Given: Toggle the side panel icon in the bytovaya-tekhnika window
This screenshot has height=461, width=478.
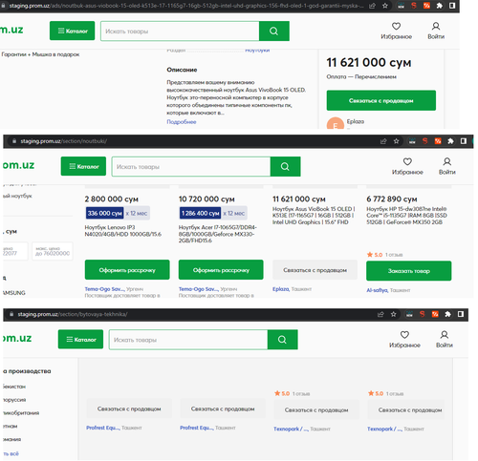Looking at the screenshot, I should (x=461, y=314).
